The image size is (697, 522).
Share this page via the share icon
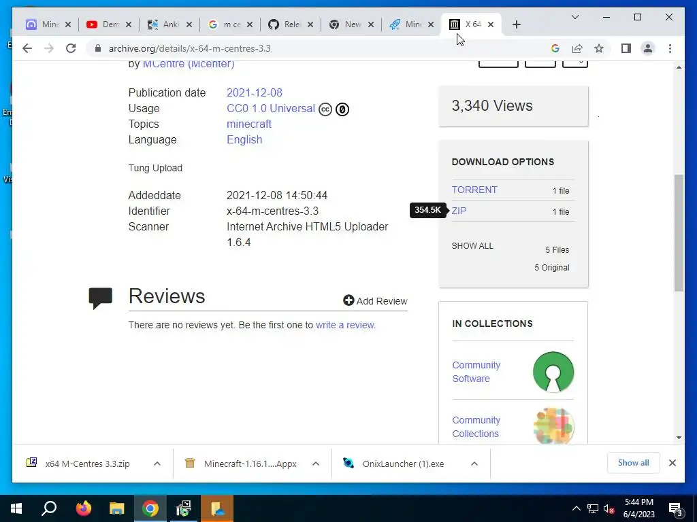577,48
